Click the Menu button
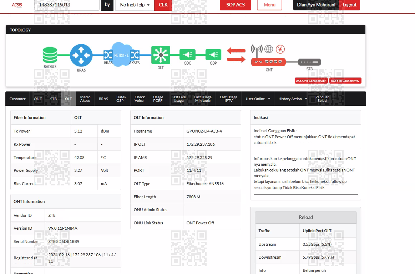The height and width of the screenshot is (274, 415). pyautogui.click(x=269, y=5)
